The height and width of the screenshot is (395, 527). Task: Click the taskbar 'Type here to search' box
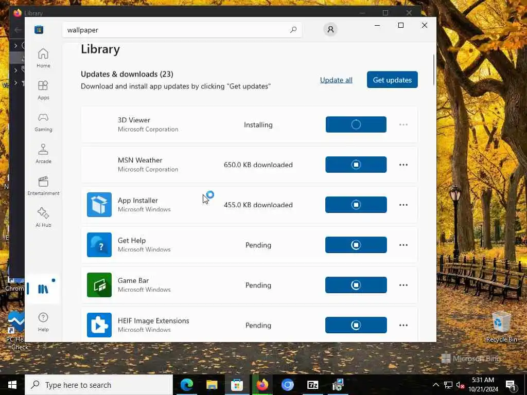click(x=99, y=385)
